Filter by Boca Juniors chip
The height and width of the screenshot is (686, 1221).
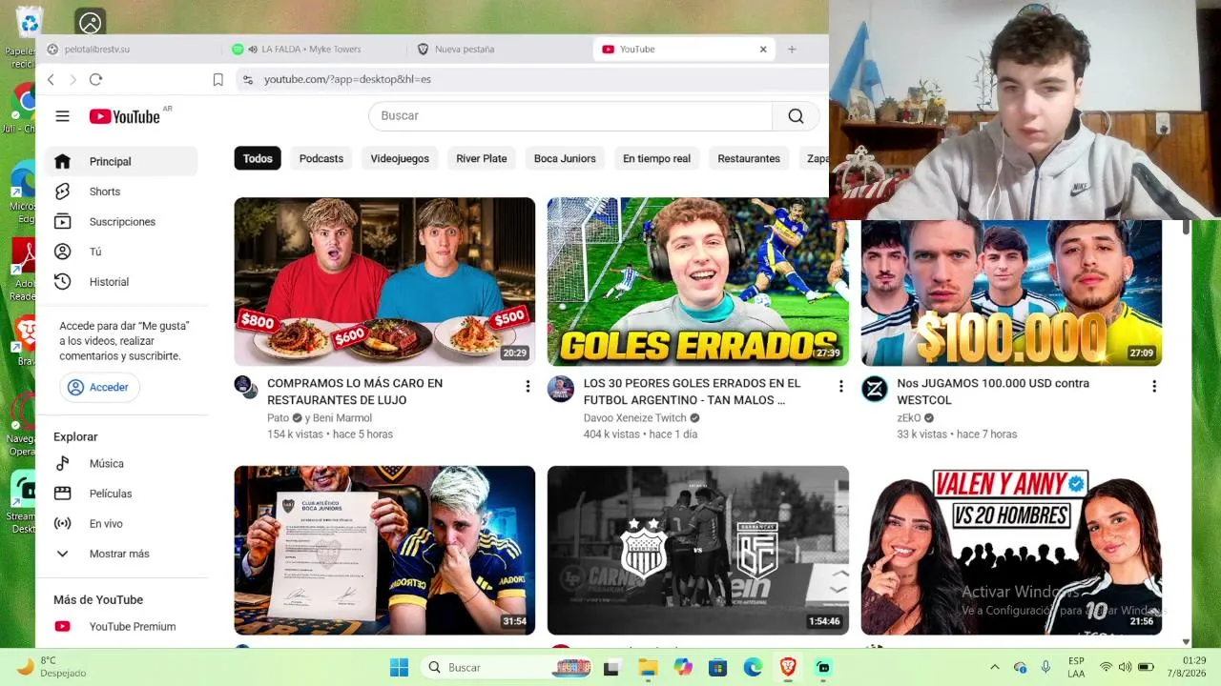click(x=565, y=158)
